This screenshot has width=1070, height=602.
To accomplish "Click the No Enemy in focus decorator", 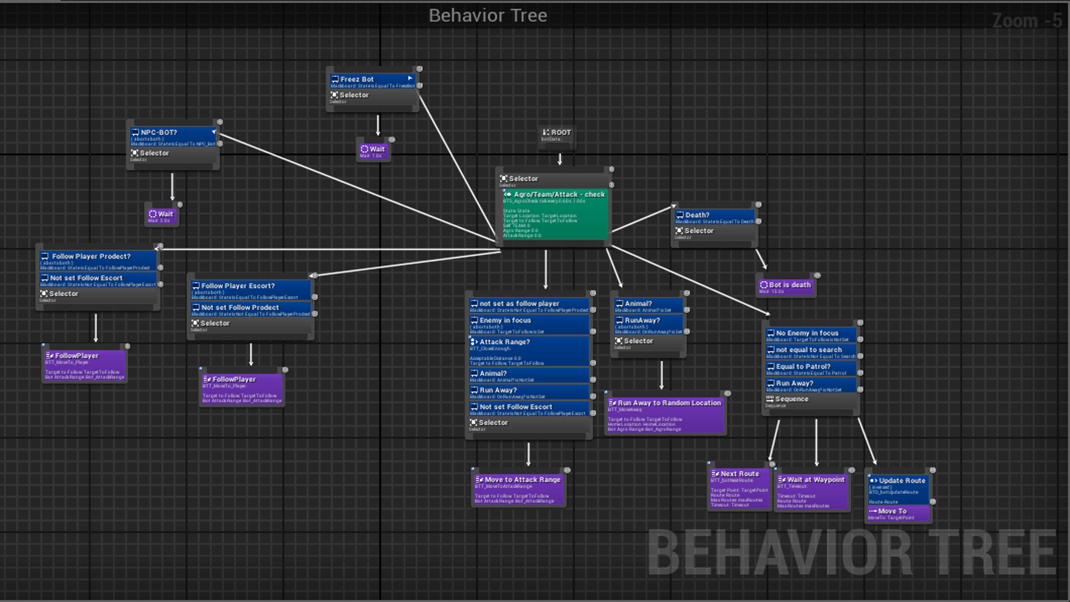I will 811,335.
